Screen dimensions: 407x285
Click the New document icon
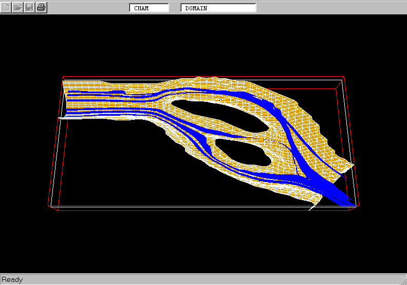[7, 8]
